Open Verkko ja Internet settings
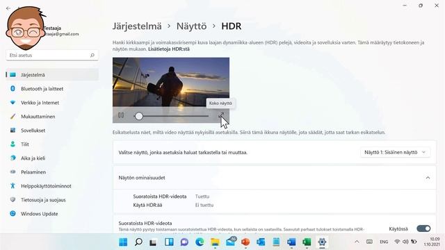The height and width of the screenshot is (250, 445). click(x=52, y=103)
